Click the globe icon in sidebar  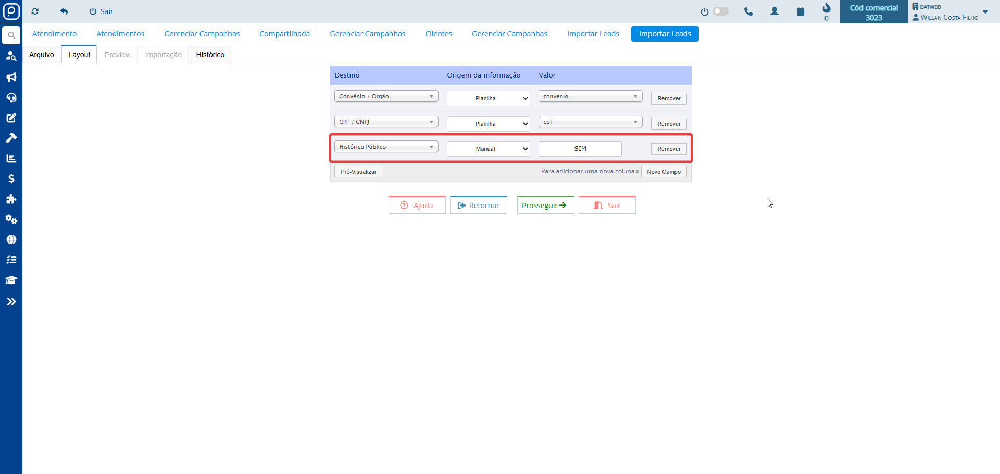click(x=11, y=239)
